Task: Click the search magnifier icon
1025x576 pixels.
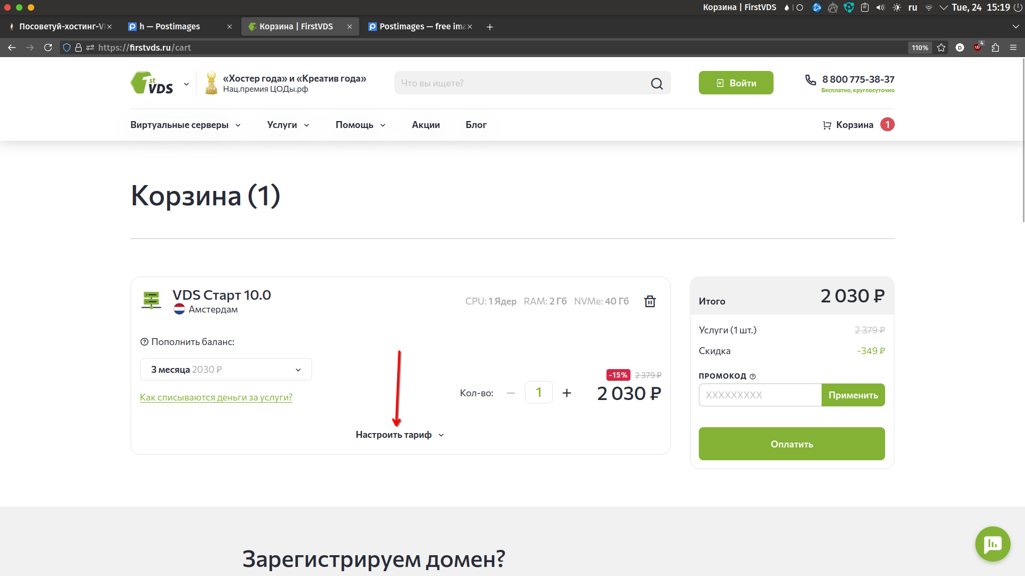Action: [657, 83]
